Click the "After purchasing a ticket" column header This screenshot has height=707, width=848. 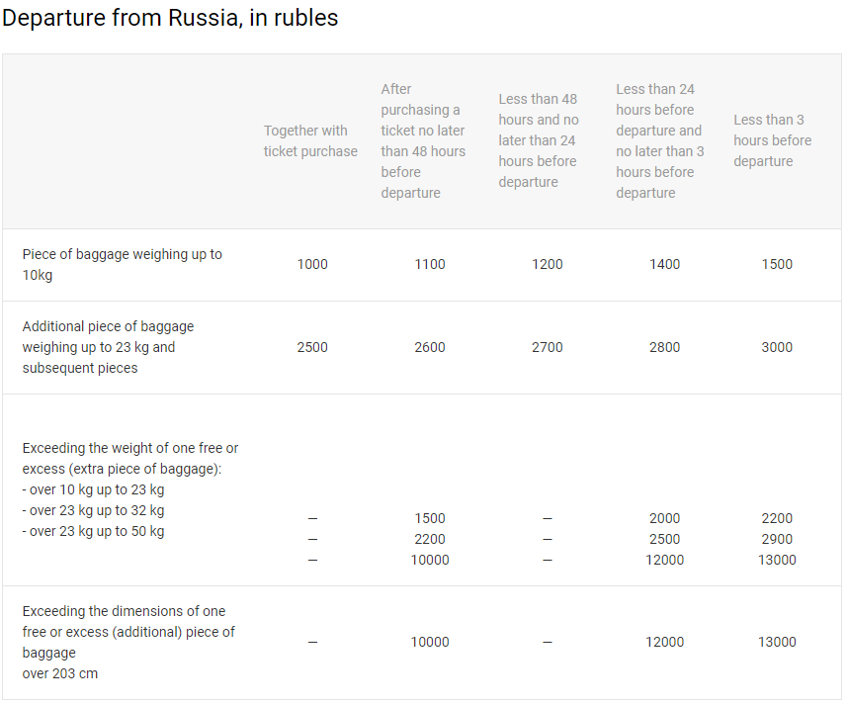pyautogui.click(x=423, y=141)
